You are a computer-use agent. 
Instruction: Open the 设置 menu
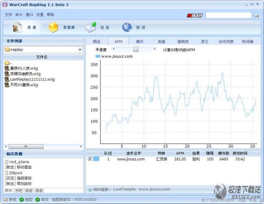tap(40, 15)
